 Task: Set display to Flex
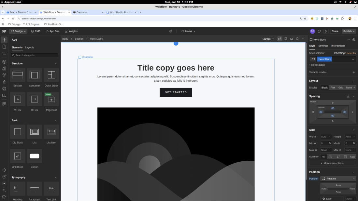point(333,87)
